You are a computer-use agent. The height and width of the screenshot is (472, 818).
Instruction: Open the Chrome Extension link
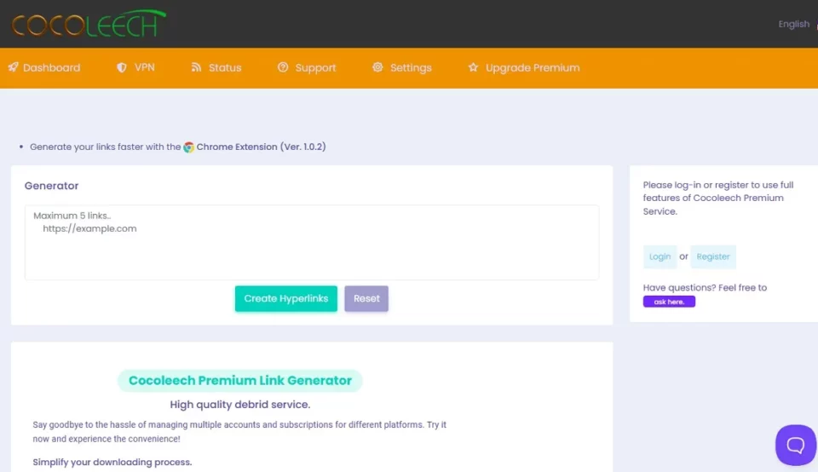pyautogui.click(x=261, y=147)
